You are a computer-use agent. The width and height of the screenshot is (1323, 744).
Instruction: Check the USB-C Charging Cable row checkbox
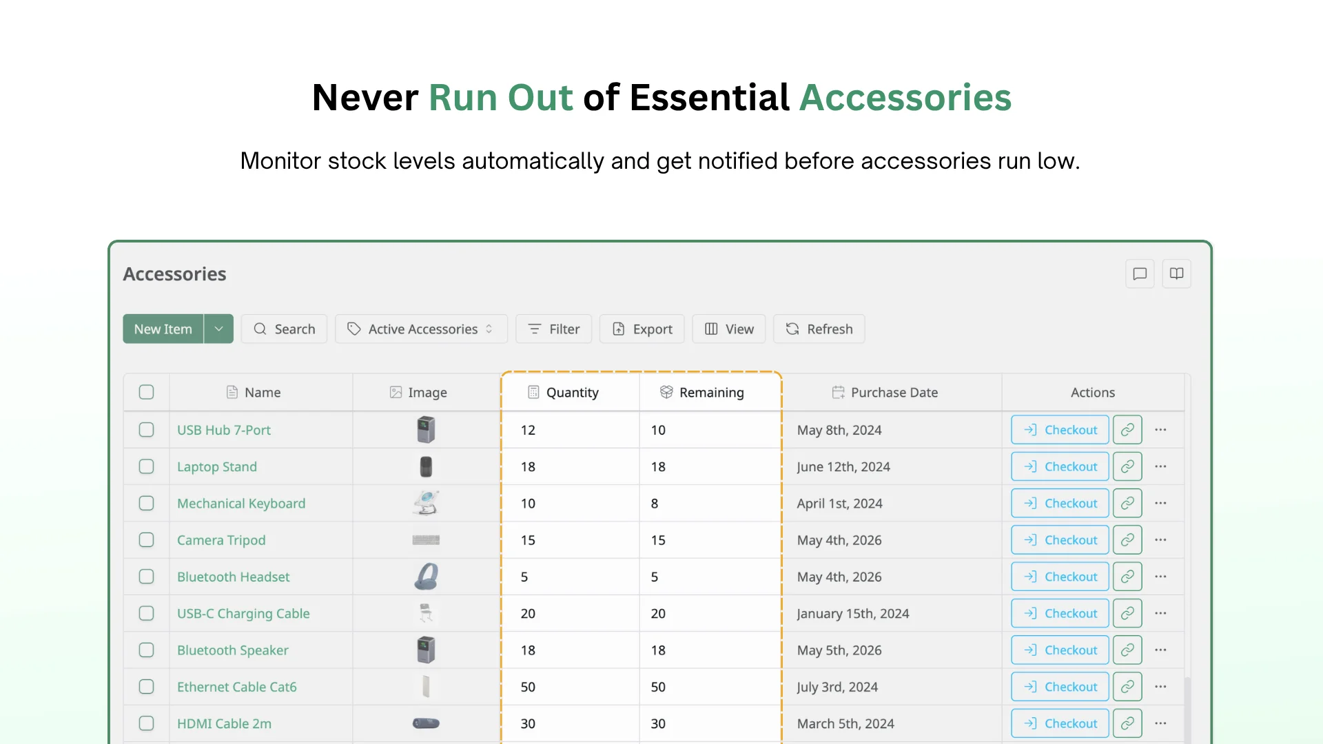click(146, 613)
